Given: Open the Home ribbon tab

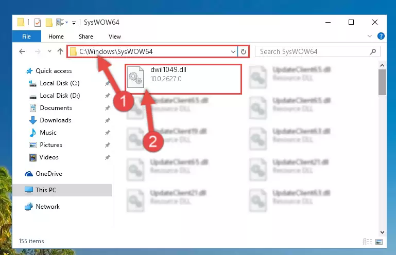Looking at the screenshot, I should [x=56, y=37].
